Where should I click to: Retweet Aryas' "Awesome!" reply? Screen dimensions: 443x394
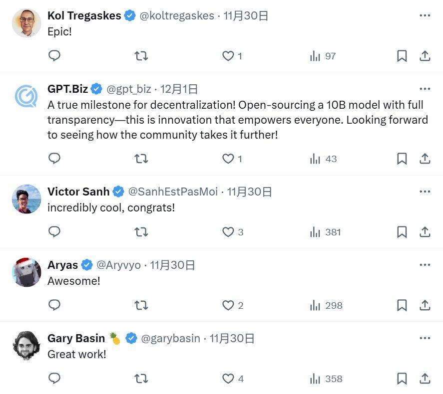click(x=141, y=305)
